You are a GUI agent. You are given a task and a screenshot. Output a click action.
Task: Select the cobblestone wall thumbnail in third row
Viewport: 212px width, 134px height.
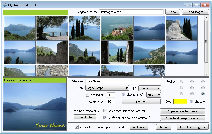click(x=52, y=71)
